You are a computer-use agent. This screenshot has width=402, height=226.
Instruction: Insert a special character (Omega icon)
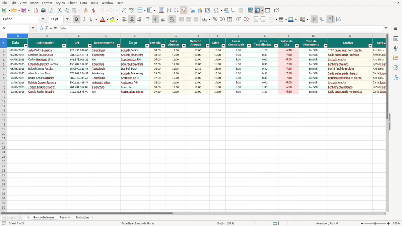(216, 10)
